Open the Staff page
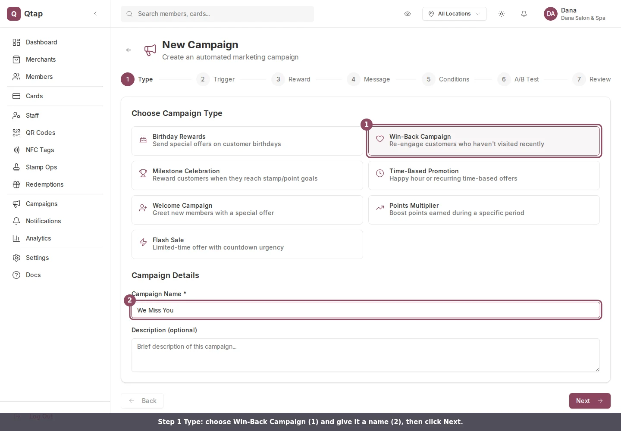This screenshot has height=431, width=621. pos(55,116)
